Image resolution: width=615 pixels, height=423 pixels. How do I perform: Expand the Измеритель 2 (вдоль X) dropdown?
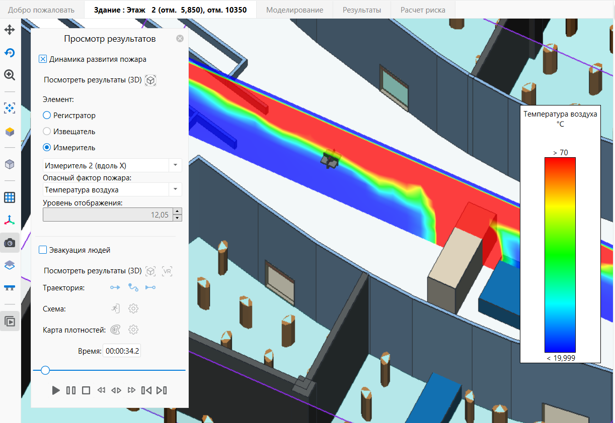tap(112, 165)
